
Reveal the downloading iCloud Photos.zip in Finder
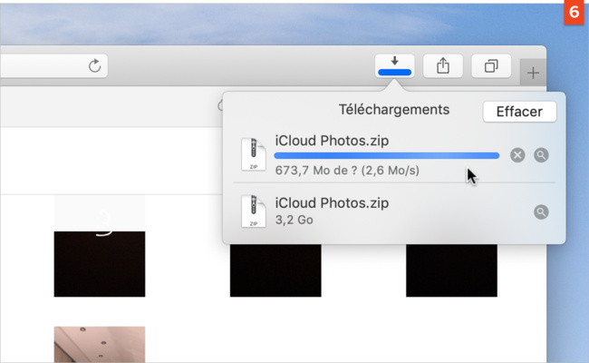tap(541, 155)
